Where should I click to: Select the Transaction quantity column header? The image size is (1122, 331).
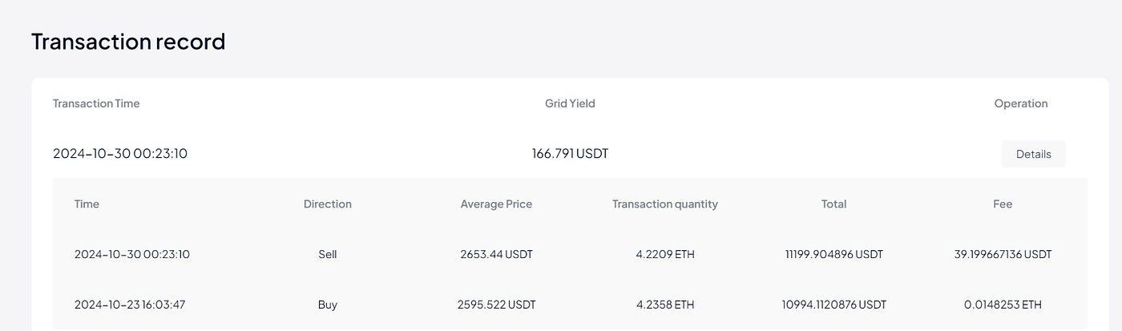pos(664,204)
